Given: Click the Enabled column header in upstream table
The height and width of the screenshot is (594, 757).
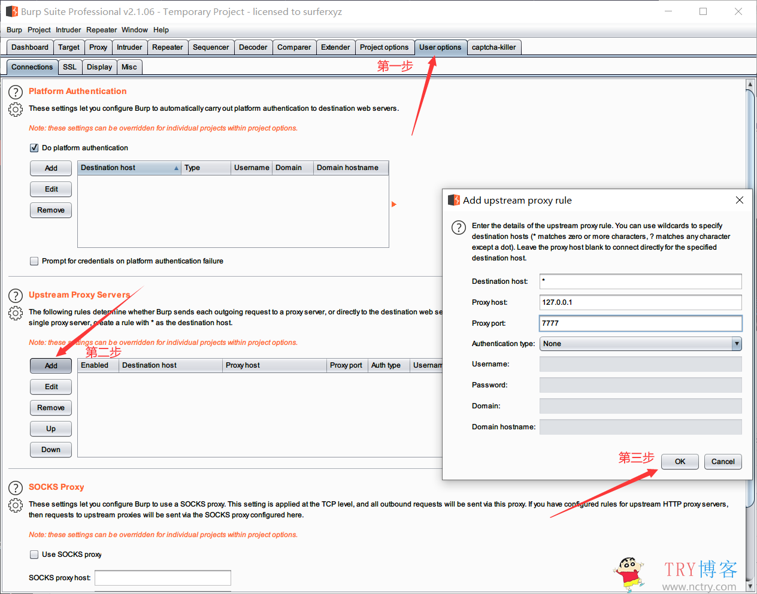Looking at the screenshot, I should tap(98, 365).
